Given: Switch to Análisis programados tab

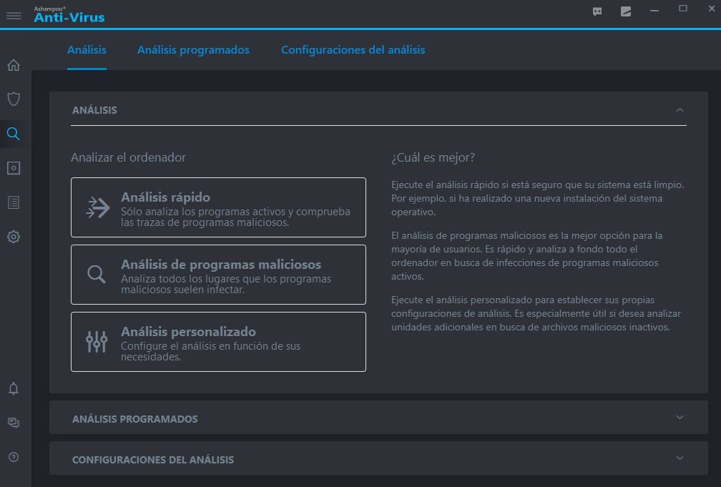Looking at the screenshot, I should click(193, 49).
